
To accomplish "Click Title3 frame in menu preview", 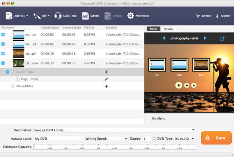I will [x=201, y=65].
